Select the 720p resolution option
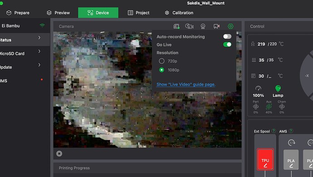 [x=161, y=61]
